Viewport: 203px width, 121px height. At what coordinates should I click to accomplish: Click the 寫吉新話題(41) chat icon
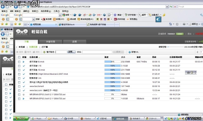click(79, 19)
